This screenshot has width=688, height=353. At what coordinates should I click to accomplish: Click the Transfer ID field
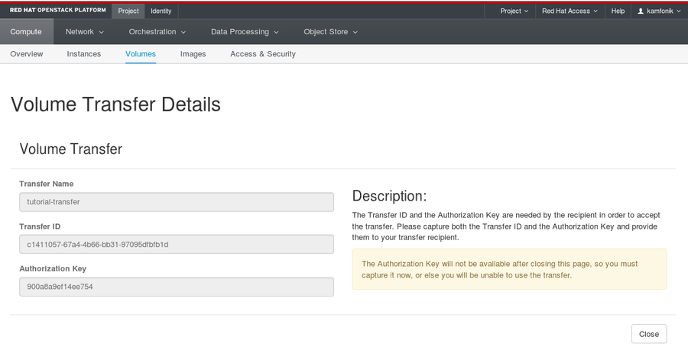pyautogui.click(x=177, y=244)
